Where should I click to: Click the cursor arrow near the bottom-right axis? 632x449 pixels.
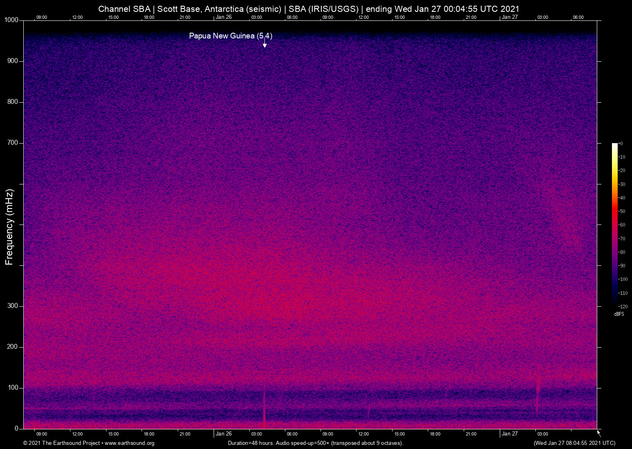(x=598, y=432)
